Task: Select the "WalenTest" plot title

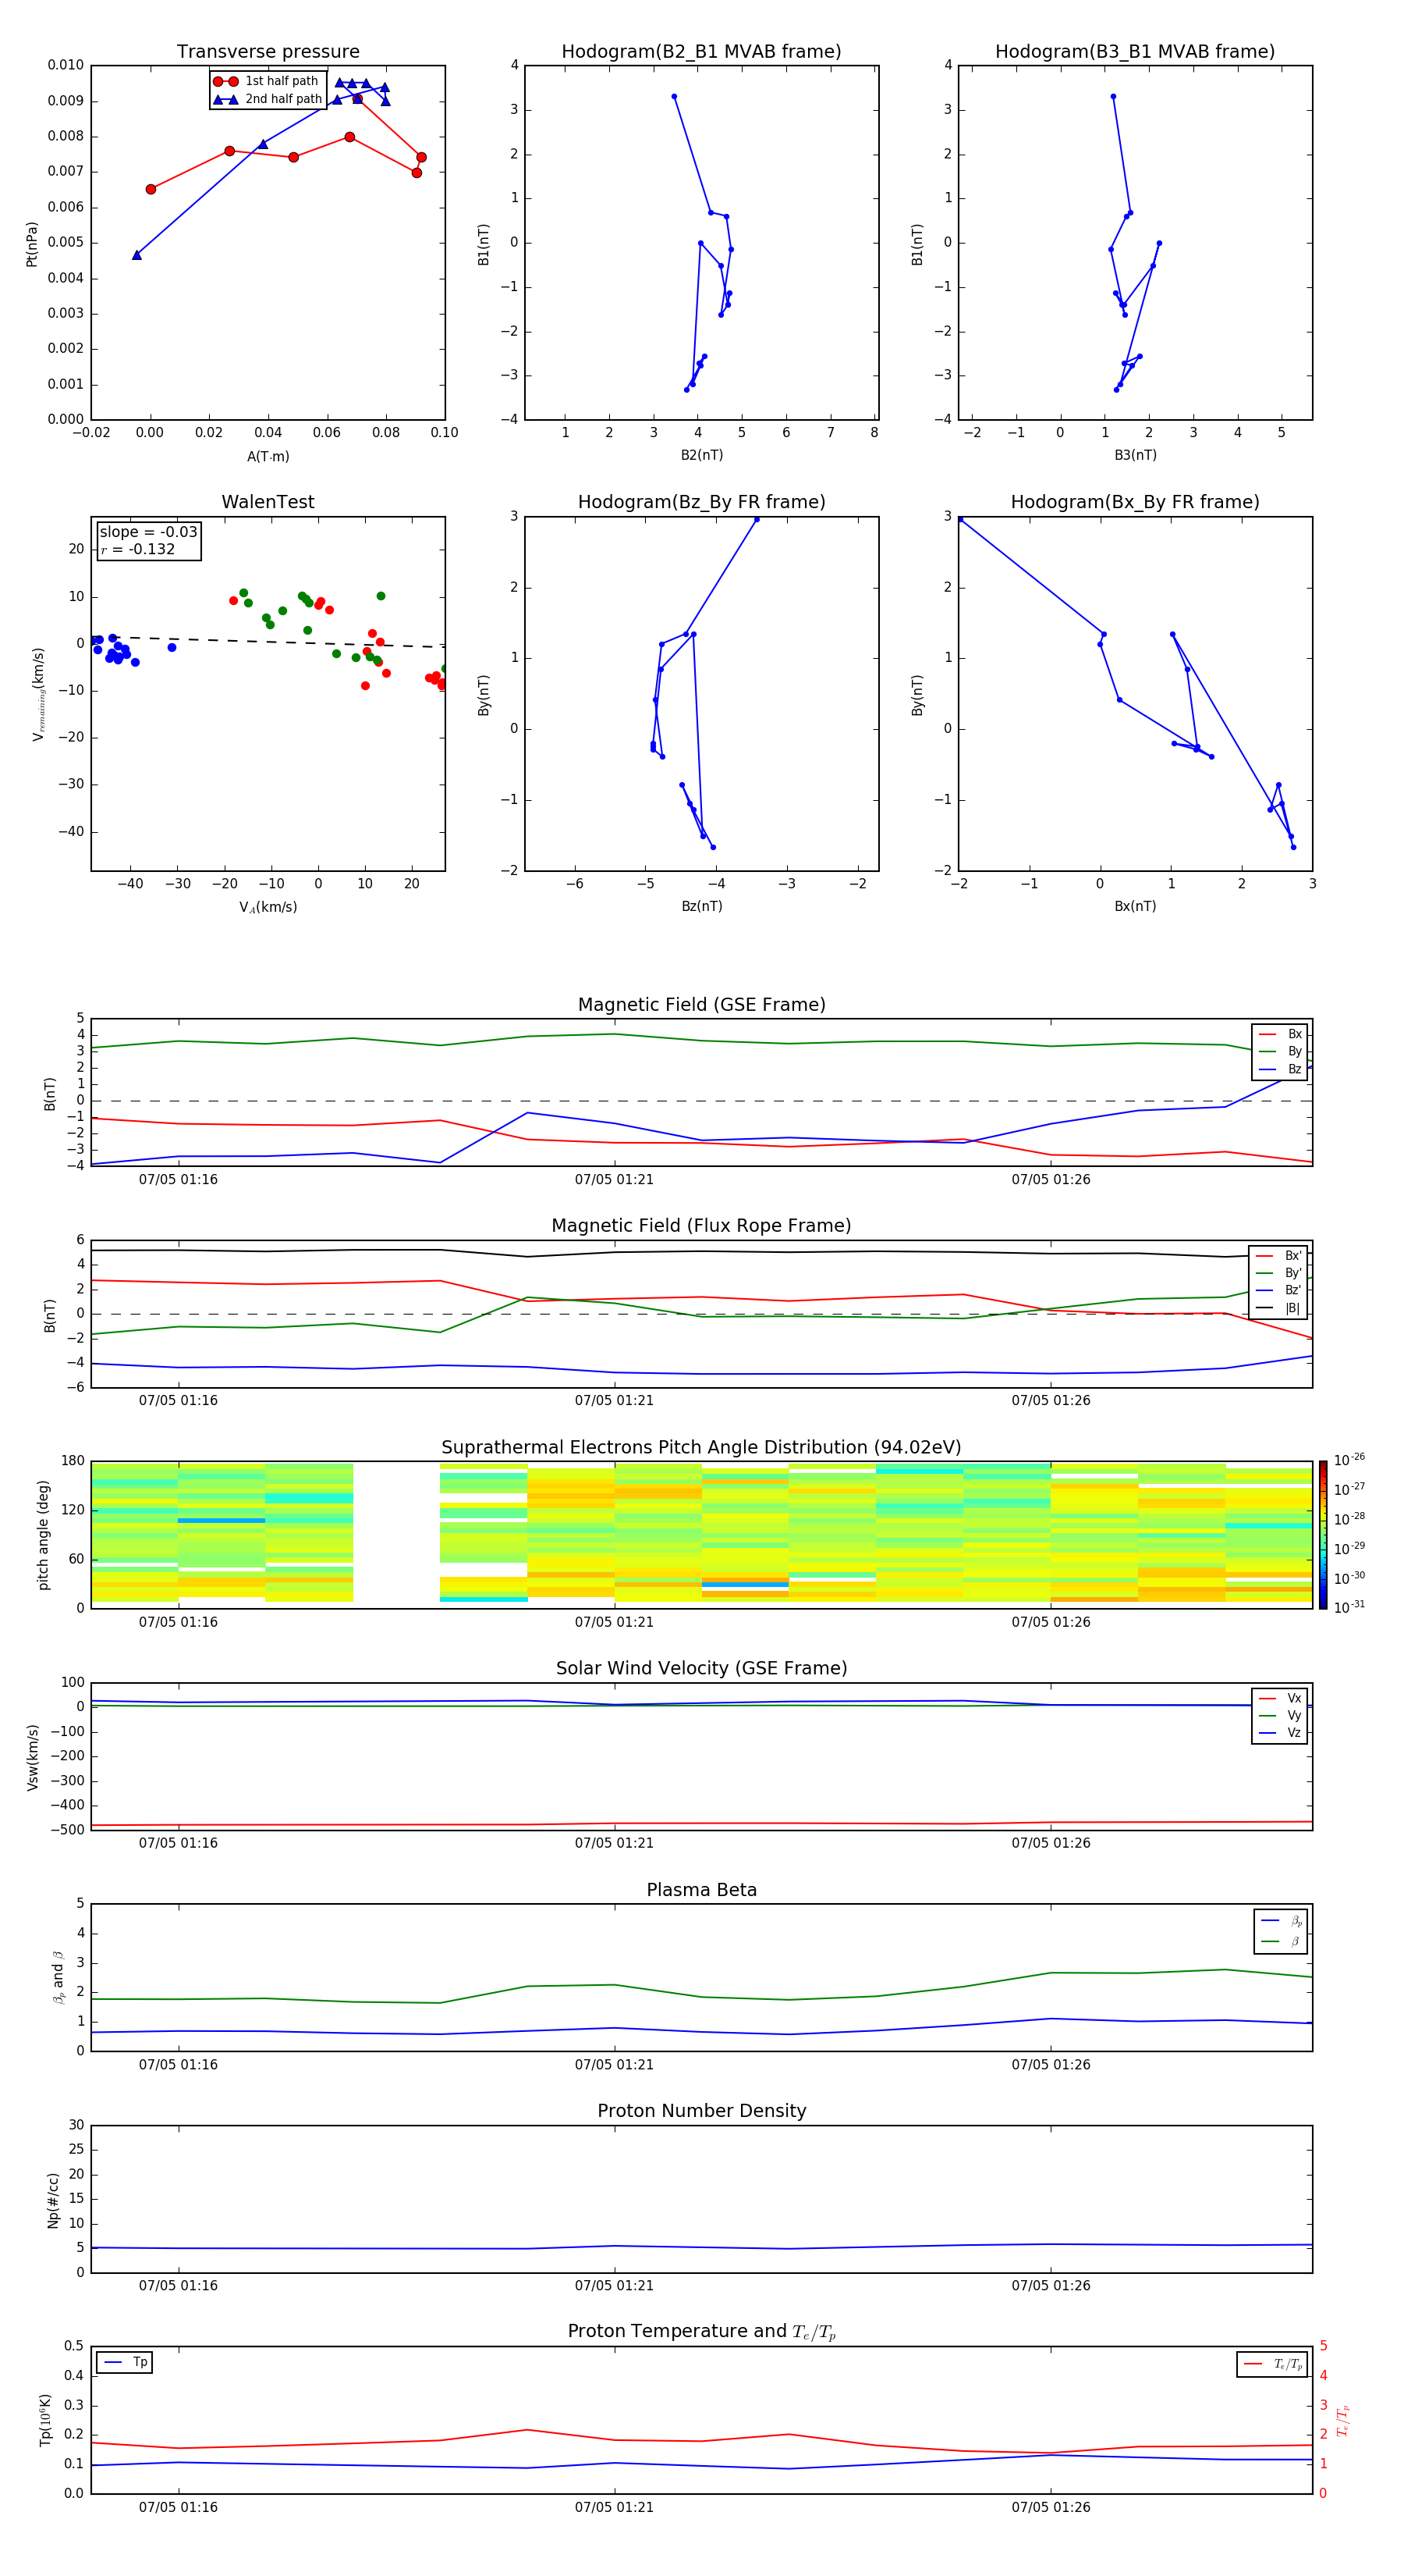Action: point(268,502)
